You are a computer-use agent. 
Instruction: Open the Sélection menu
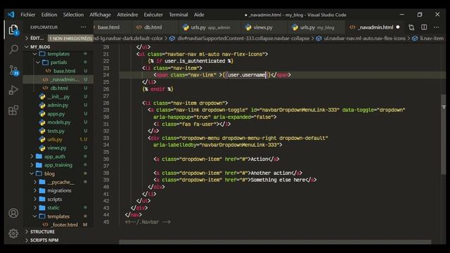click(x=73, y=15)
